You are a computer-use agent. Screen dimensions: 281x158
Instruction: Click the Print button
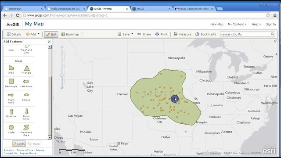161,34
